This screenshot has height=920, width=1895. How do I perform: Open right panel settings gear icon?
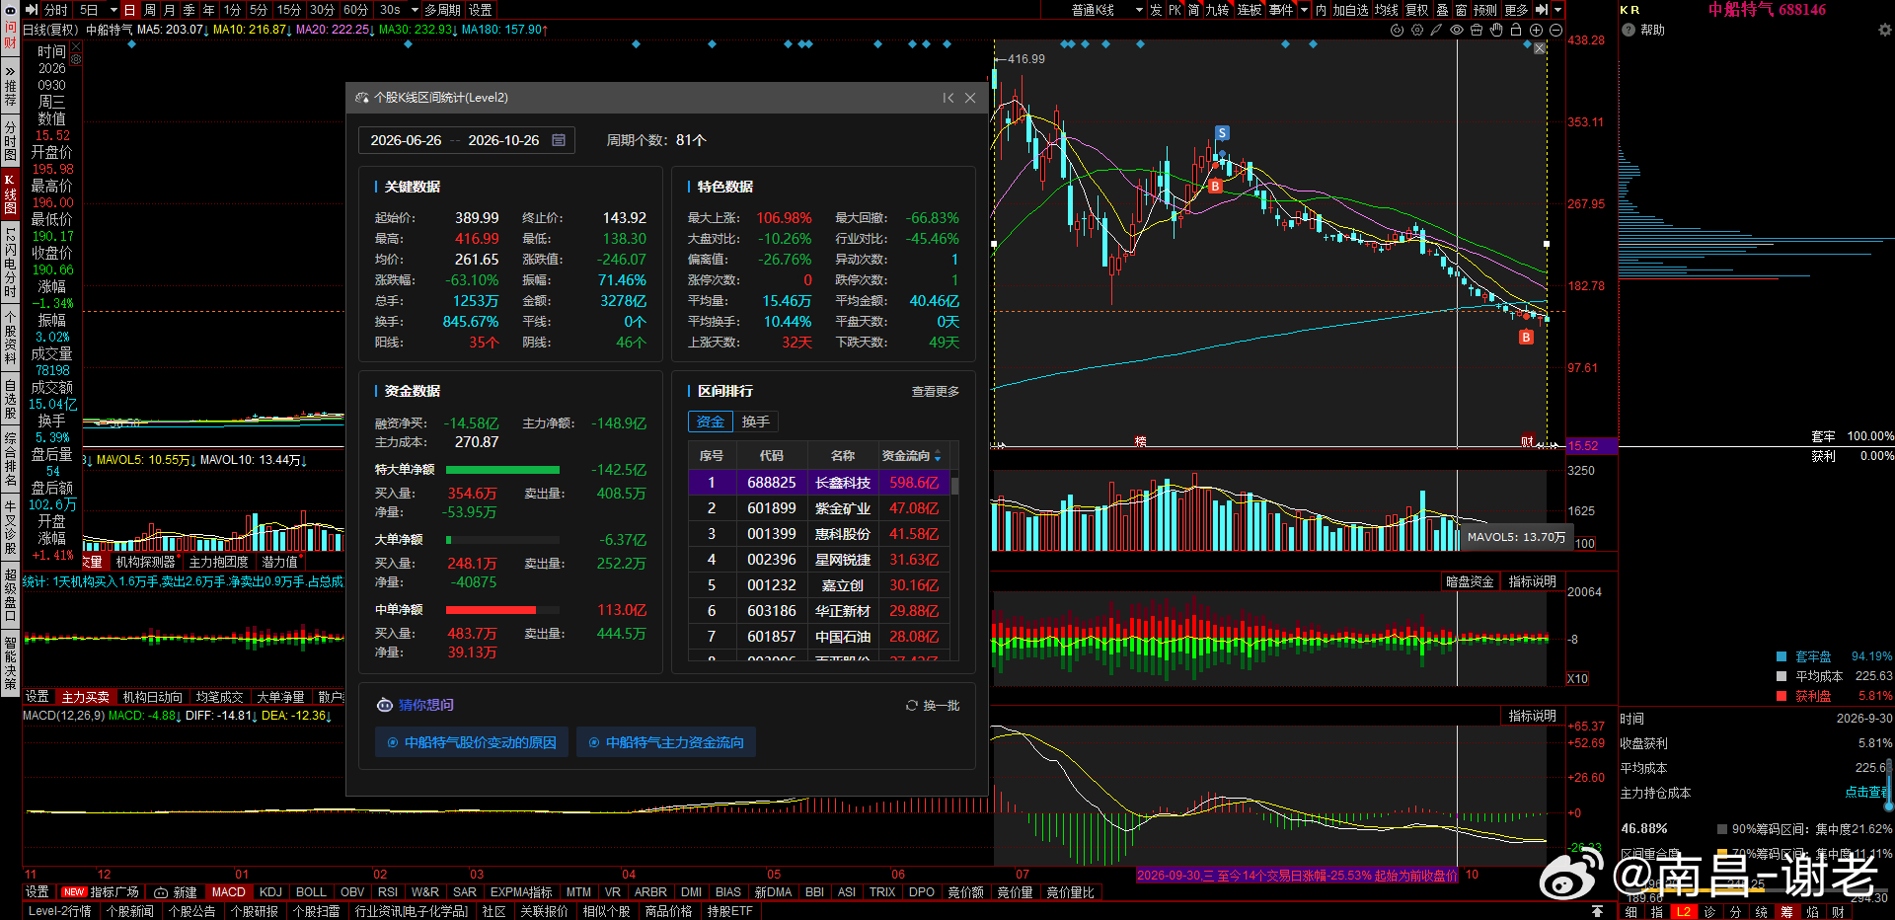[x=1884, y=30]
